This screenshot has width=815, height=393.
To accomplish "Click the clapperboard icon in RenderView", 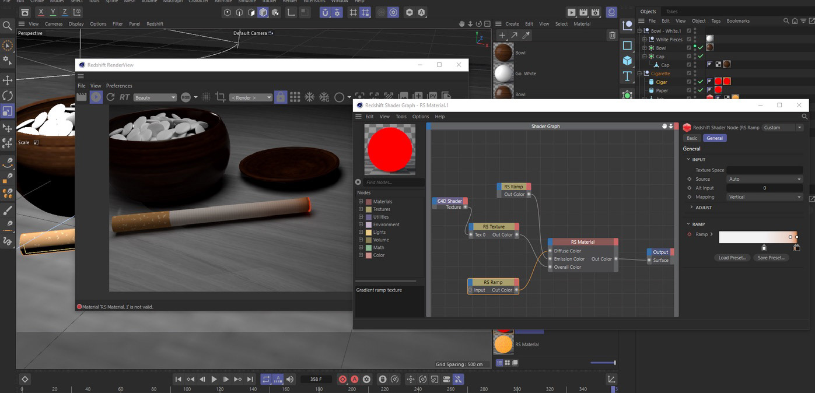I will click(82, 97).
